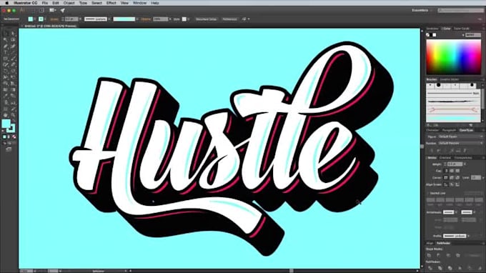
Task: Switch to the Paragraph tab
Action: (449, 130)
